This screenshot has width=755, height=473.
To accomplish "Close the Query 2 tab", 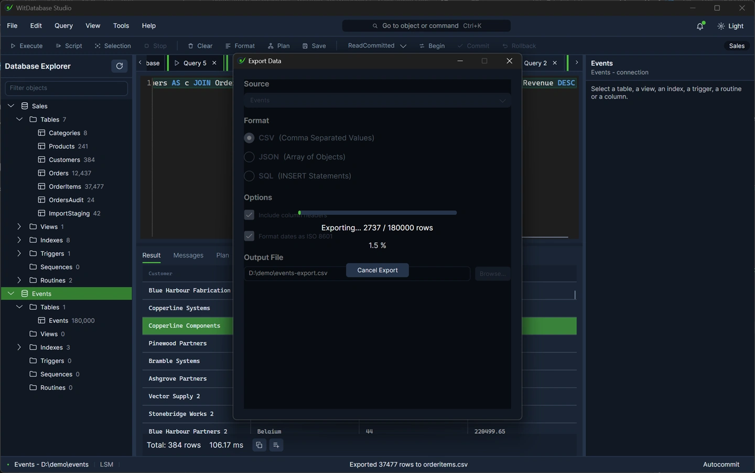I will click(x=555, y=63).
